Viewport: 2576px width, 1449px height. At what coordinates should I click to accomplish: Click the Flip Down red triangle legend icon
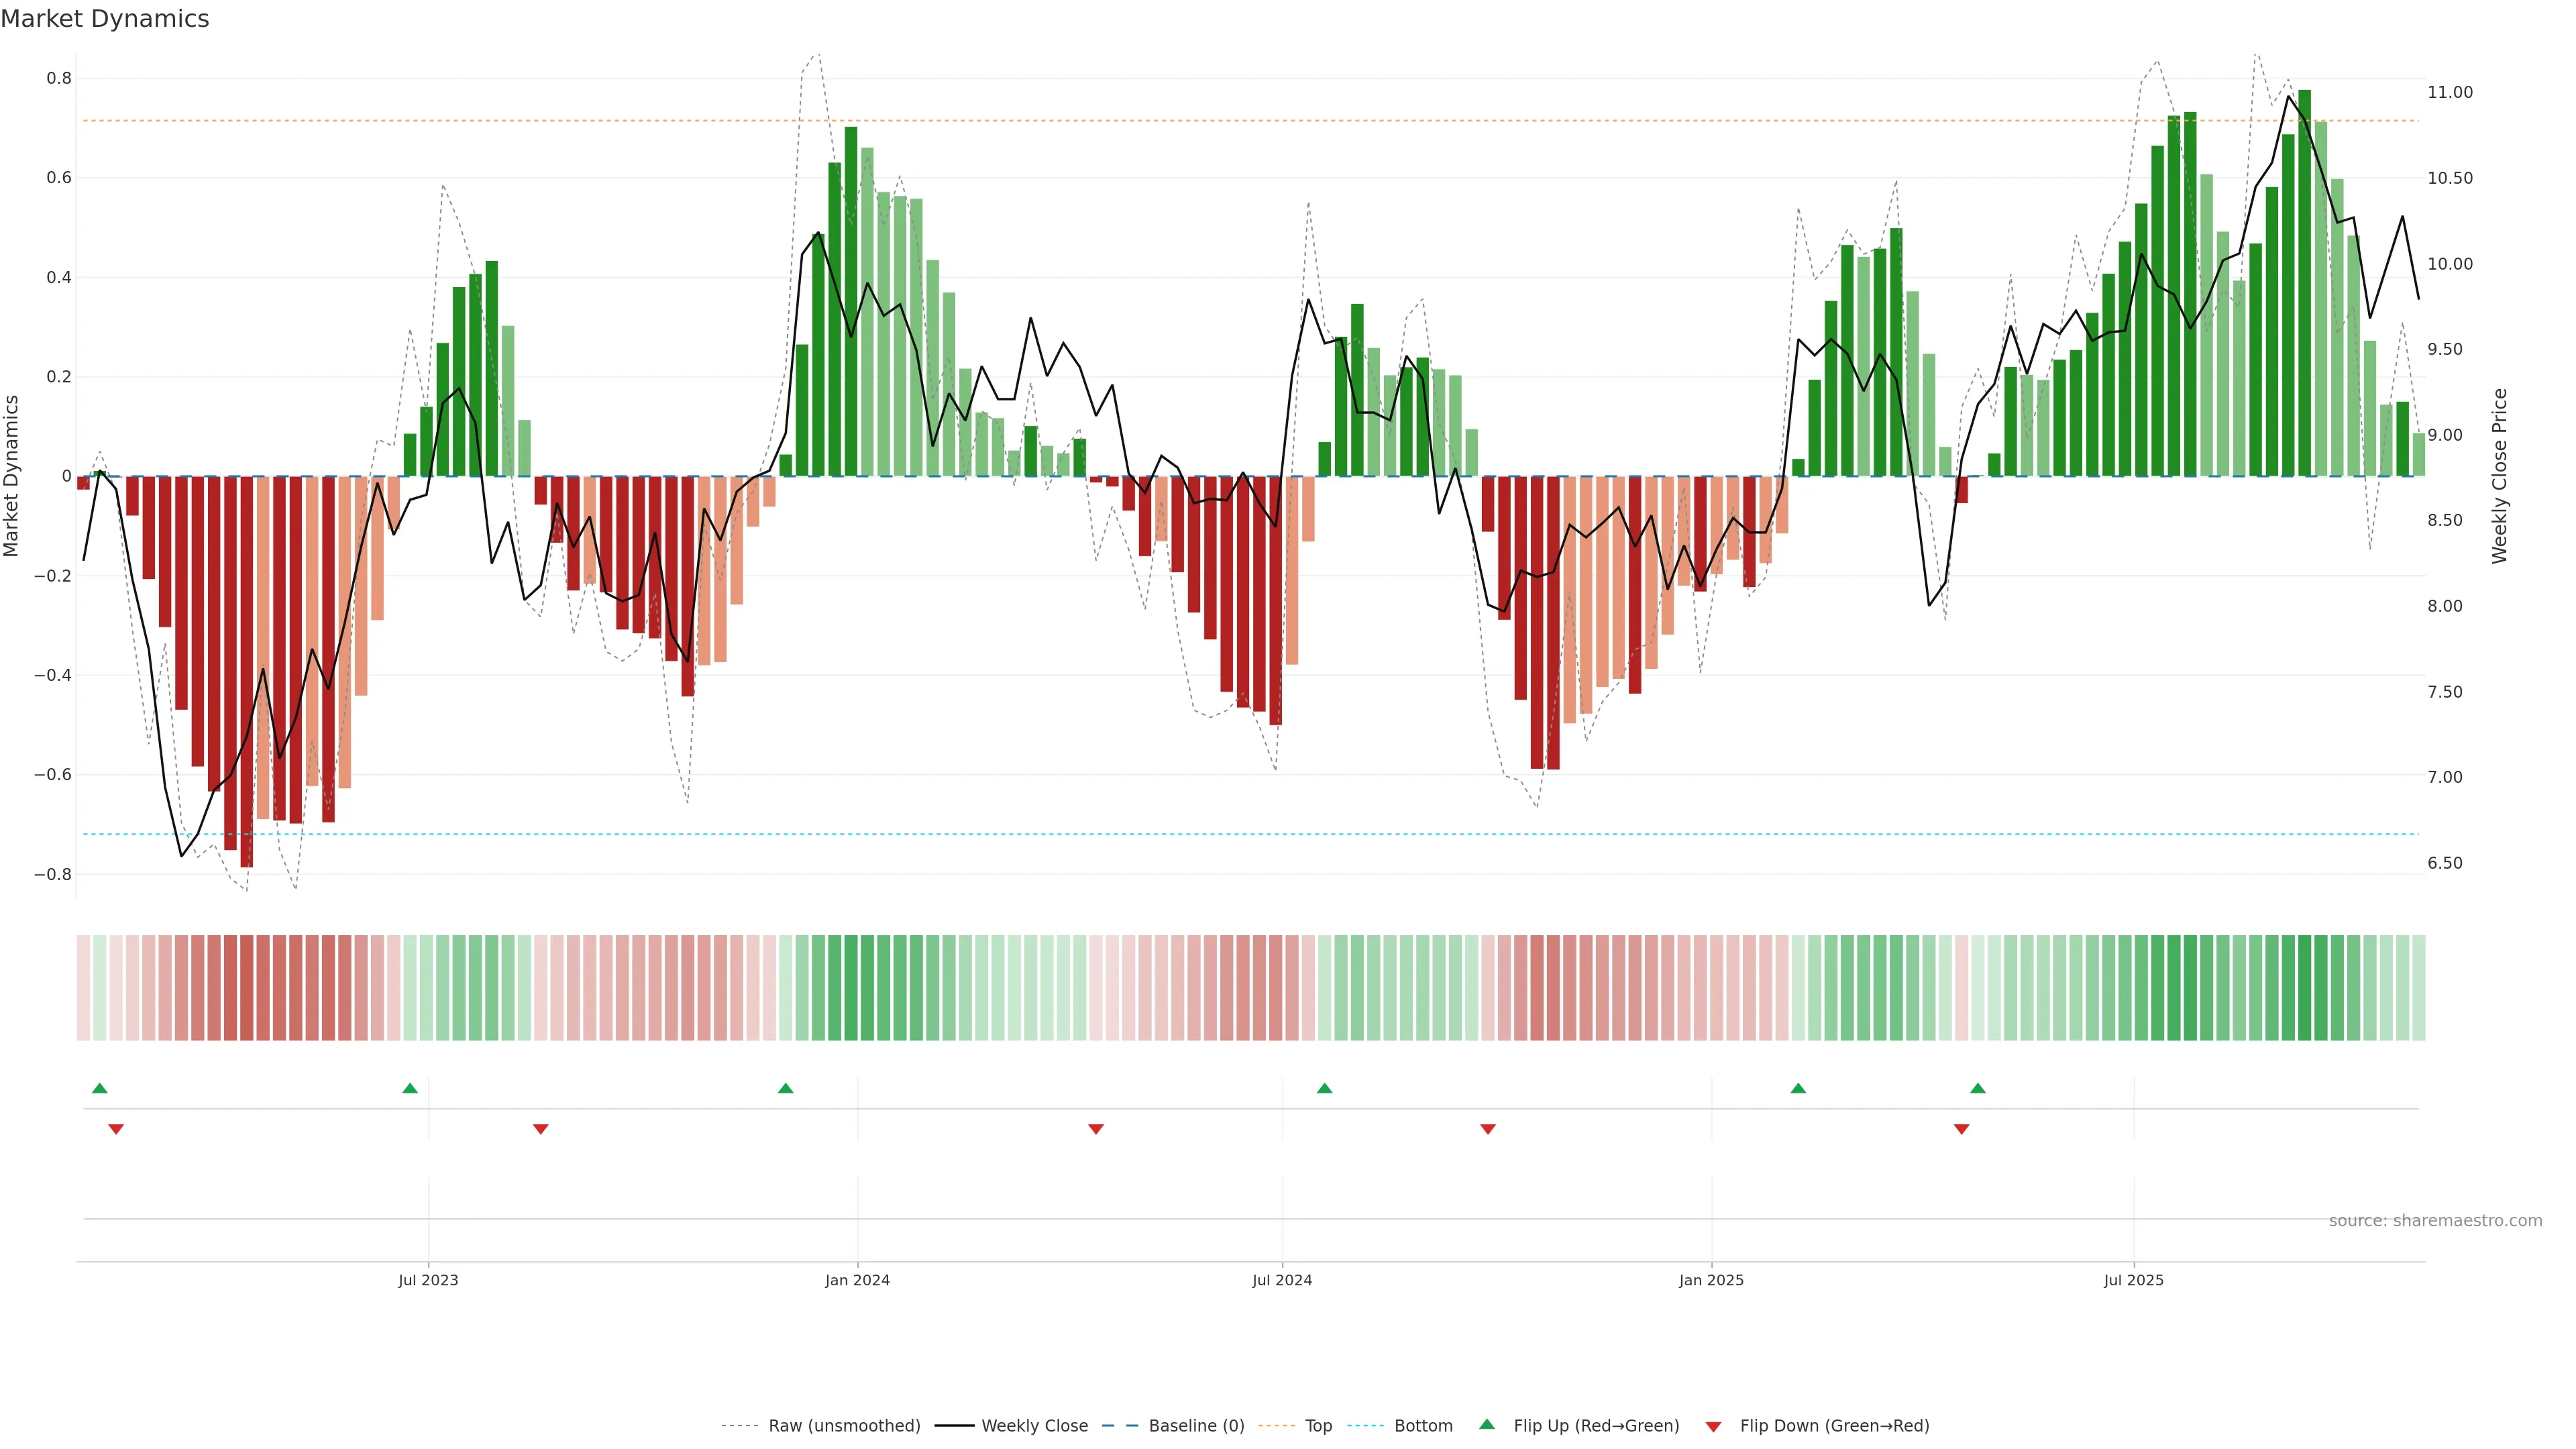click(1713, 1427)
